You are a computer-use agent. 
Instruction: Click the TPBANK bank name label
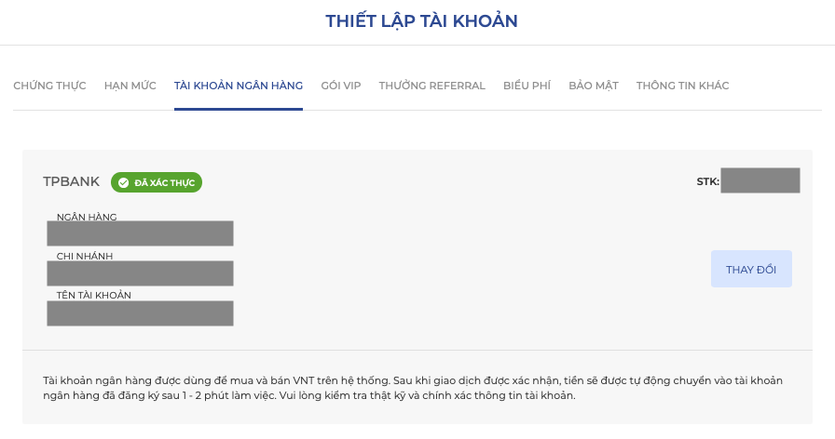tap(72, 181)
